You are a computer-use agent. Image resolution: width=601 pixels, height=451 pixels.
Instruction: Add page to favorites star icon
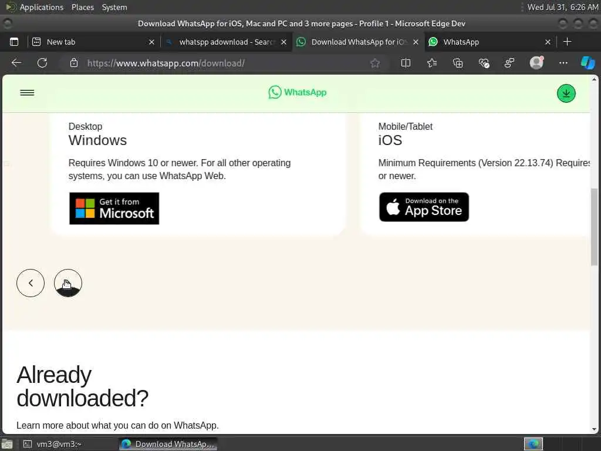[x=375, y=63]
